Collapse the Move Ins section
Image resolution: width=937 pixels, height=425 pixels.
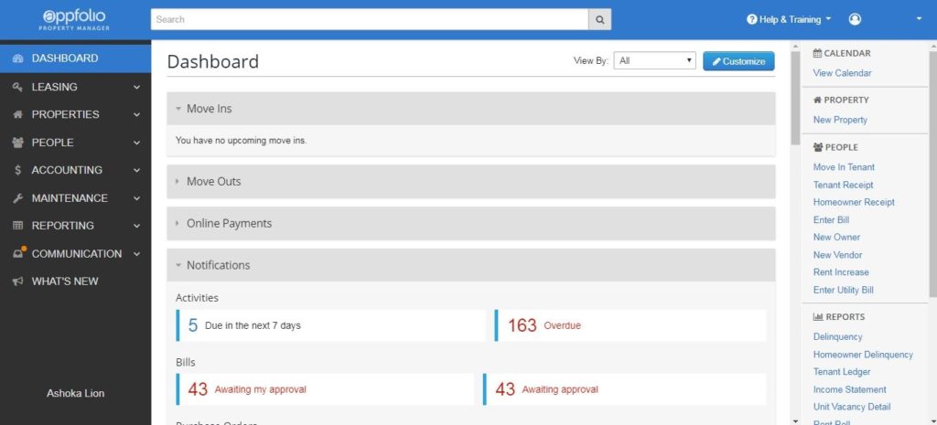tap(178, 109)
